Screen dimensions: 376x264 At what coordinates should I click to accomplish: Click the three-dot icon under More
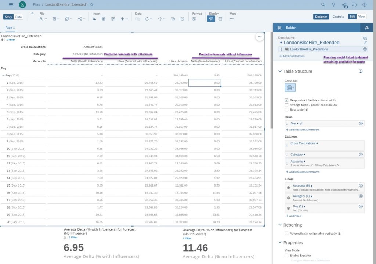pyautogui.click(x=231, y=19)
